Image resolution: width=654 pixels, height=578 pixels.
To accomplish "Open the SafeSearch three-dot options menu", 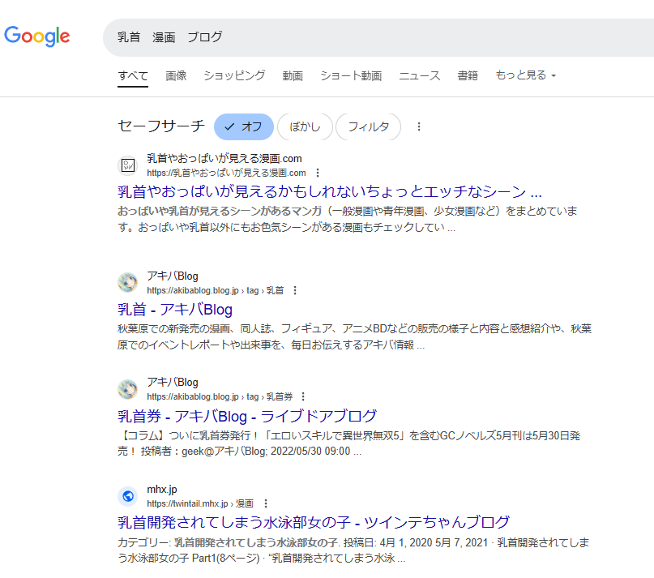I will click(419, 126).
